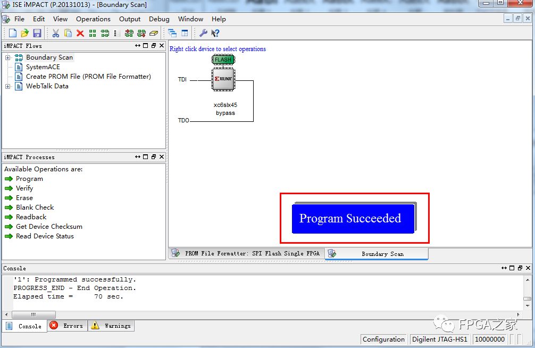Open the Window menu
This screenshot has width=535, height=348.
[x=190, y=19]
